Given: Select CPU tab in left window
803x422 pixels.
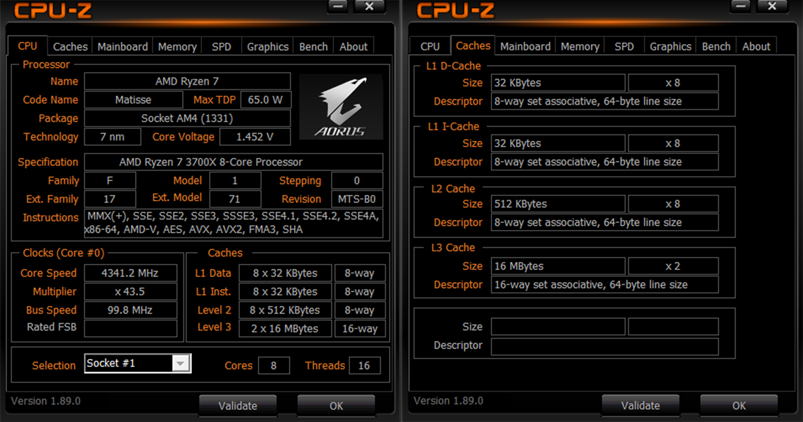Looking at the screenshot, I should [x=27, y=46].
